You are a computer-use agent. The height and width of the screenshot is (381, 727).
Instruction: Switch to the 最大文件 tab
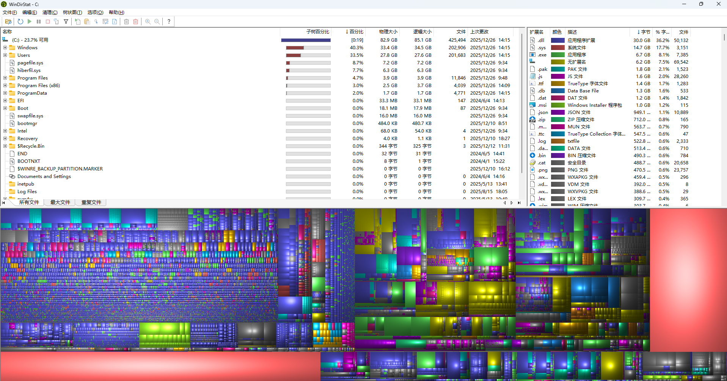pos(60,202)
